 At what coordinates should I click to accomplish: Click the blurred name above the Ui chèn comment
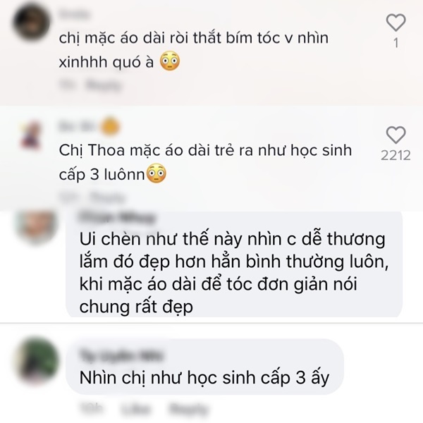pos(117,217)
